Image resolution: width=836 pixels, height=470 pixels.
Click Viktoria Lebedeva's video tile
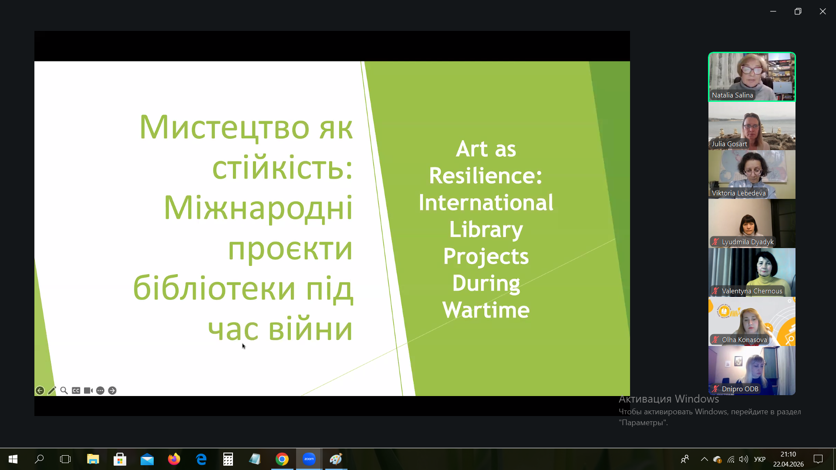coord(752,175)
